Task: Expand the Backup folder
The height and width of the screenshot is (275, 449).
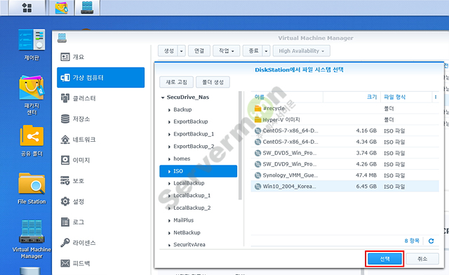Action: tap(169, 110)
